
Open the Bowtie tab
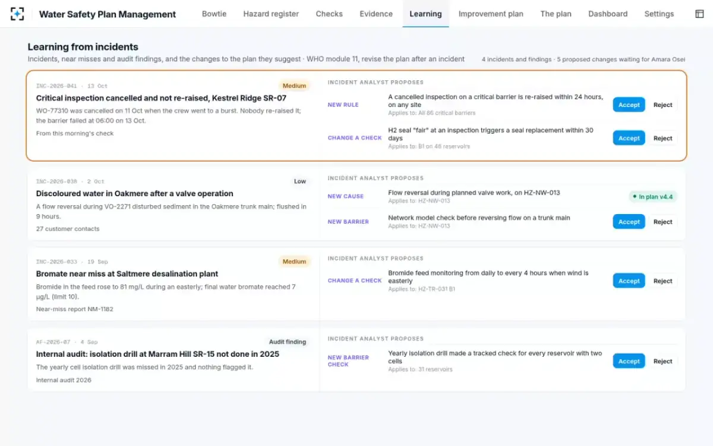coord(214,14)
